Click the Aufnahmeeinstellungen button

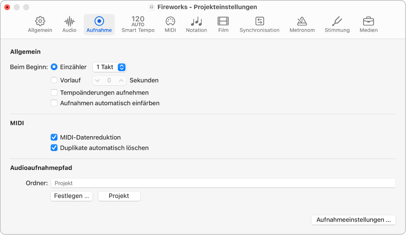coord(353,220)
